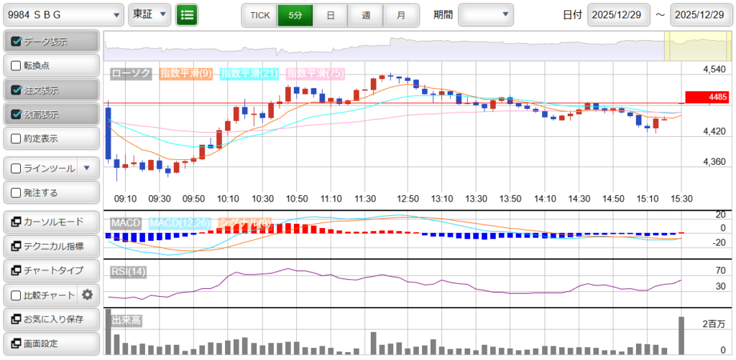Open the 東証 exchange dropdown
Viewport: 736px width, 360px height.
(x=150, y=14)
